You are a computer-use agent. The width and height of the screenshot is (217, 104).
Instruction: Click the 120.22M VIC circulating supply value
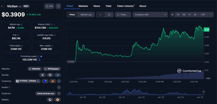[x=30, y=60]
